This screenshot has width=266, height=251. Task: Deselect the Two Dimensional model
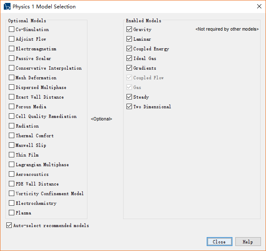[x=129, y=107]
